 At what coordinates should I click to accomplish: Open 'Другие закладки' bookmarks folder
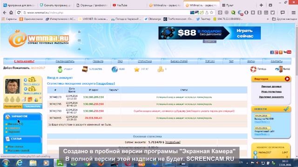pyautogui.click(x=284, y=19)
